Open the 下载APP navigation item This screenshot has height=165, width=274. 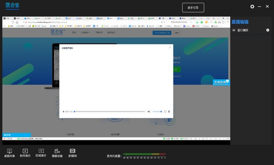pos(99,32)
